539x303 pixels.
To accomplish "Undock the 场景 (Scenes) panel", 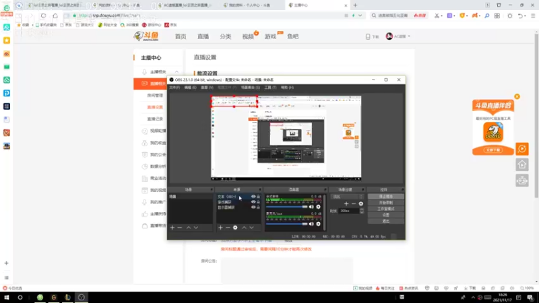I will tap(212, 190).
